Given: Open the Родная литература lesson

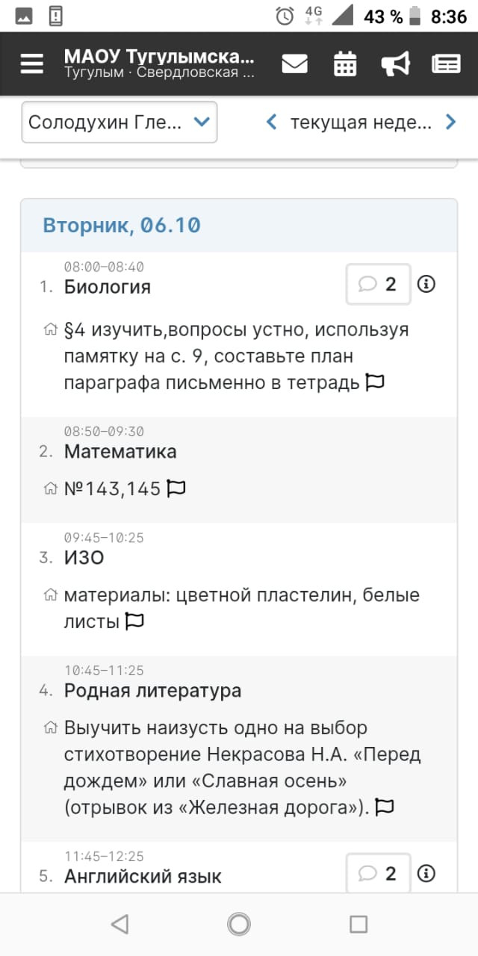Looking at the screenshot, I should [152, 691].
